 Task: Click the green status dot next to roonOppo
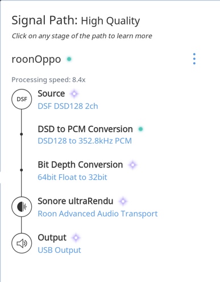coord(69,59)
